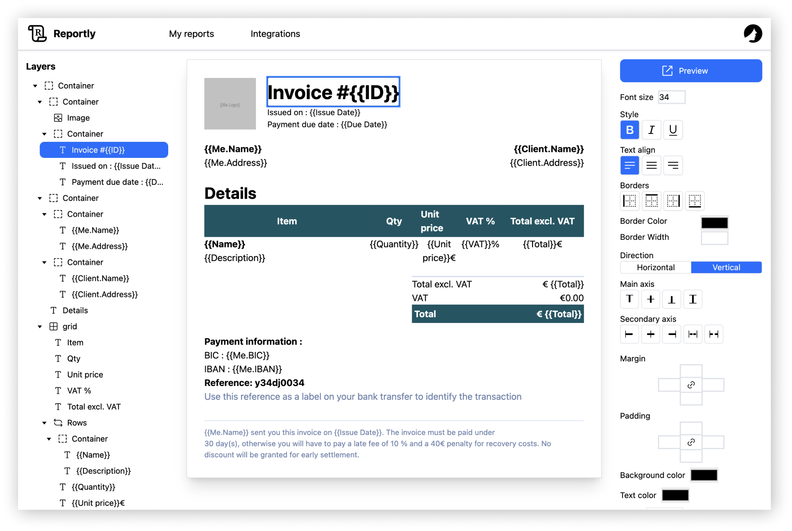792x531 pixels.
Task: Click the left padding input box
Action: click(669, 442)
